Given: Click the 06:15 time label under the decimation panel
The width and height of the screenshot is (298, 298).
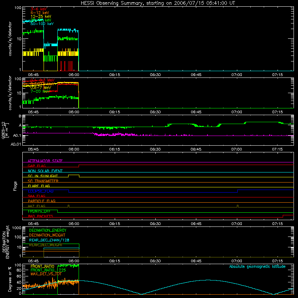Looking at the screenshot, I should (115, 261).
